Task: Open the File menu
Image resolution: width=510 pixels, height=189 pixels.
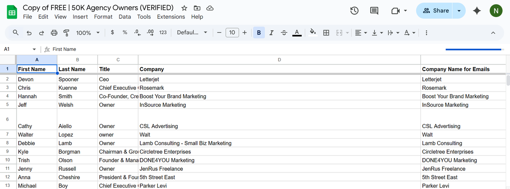Action: pyautogui.click(x=28, y=17)
